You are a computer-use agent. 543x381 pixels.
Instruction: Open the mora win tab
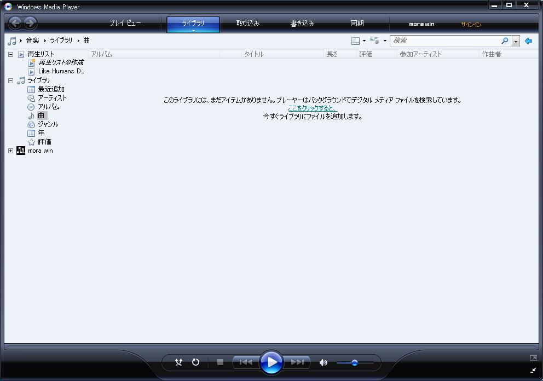click(x=421, y=24)
